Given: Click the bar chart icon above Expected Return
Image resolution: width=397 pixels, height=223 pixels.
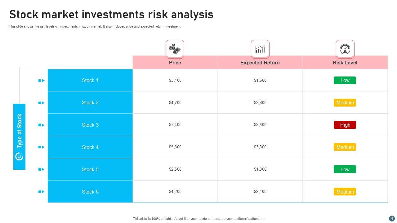Looking at the screenshot, I should click(260, 49).
